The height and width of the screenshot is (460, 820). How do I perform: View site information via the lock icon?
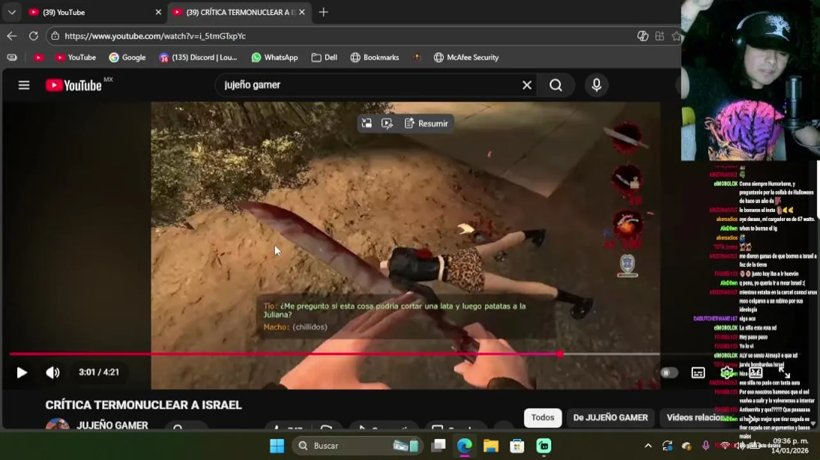[56, 36]
